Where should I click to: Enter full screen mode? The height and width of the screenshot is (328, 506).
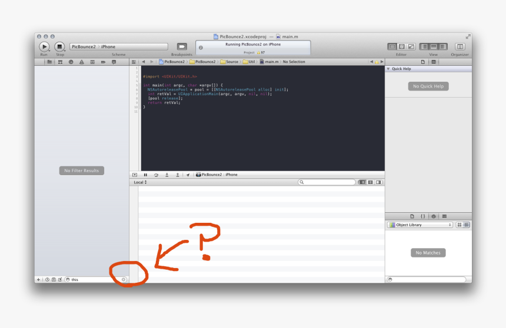click(468, 36)
